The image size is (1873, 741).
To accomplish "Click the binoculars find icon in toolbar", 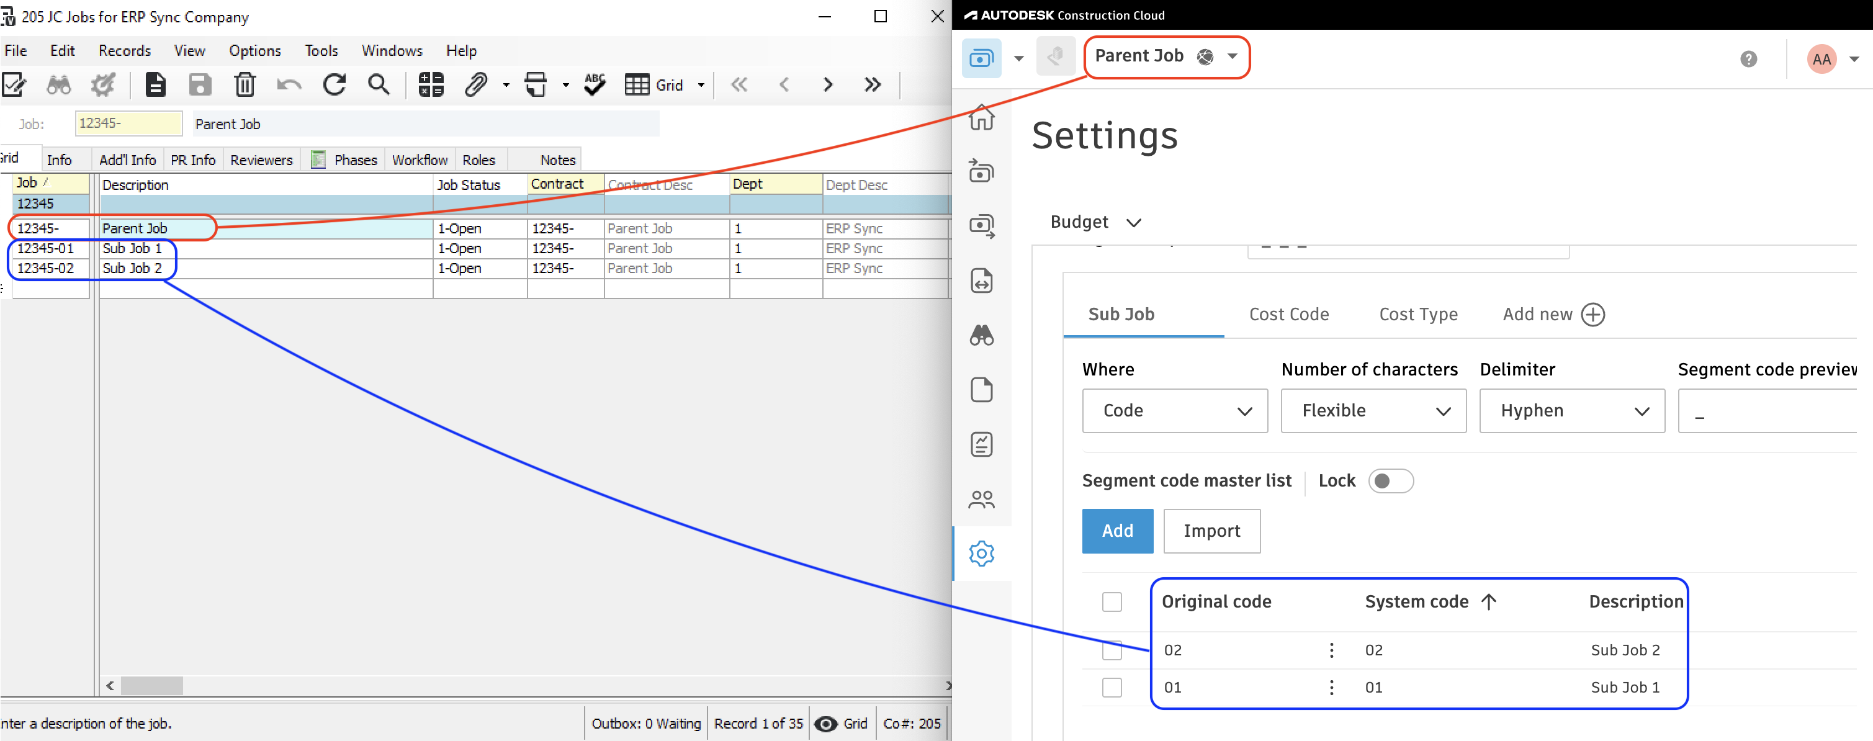I will pos(59,85).
